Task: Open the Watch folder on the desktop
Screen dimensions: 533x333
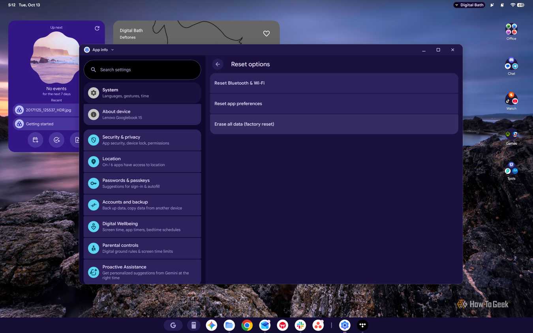Action: pos(511,101)
